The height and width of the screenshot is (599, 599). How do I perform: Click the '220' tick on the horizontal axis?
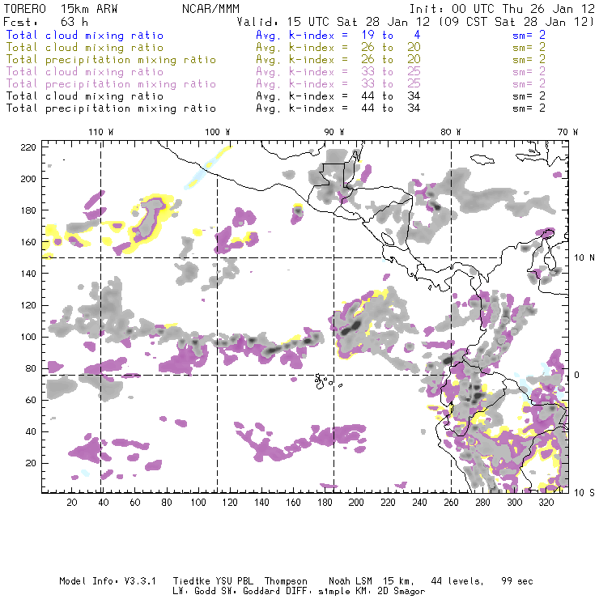tap(388, 503)
